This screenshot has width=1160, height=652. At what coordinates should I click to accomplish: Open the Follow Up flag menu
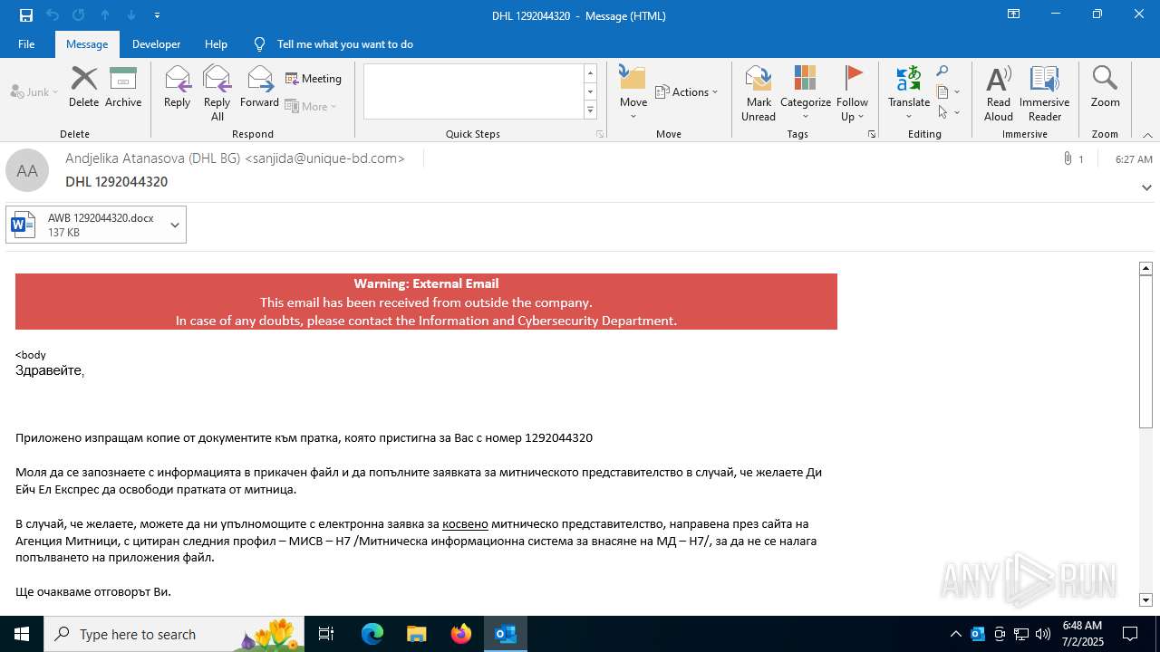point(852,93)
